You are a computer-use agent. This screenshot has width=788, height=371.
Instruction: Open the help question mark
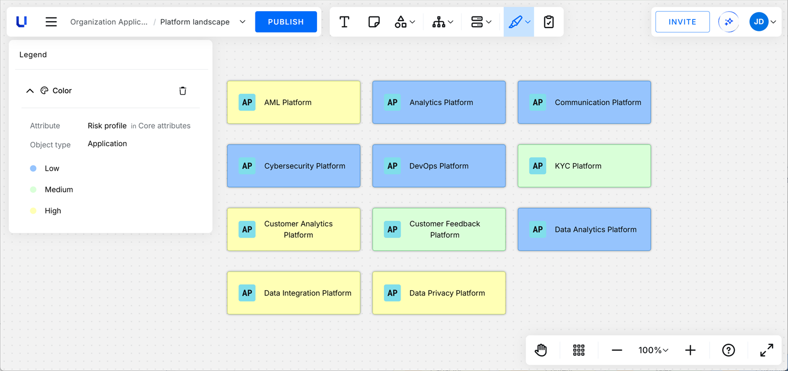(728, 350)
